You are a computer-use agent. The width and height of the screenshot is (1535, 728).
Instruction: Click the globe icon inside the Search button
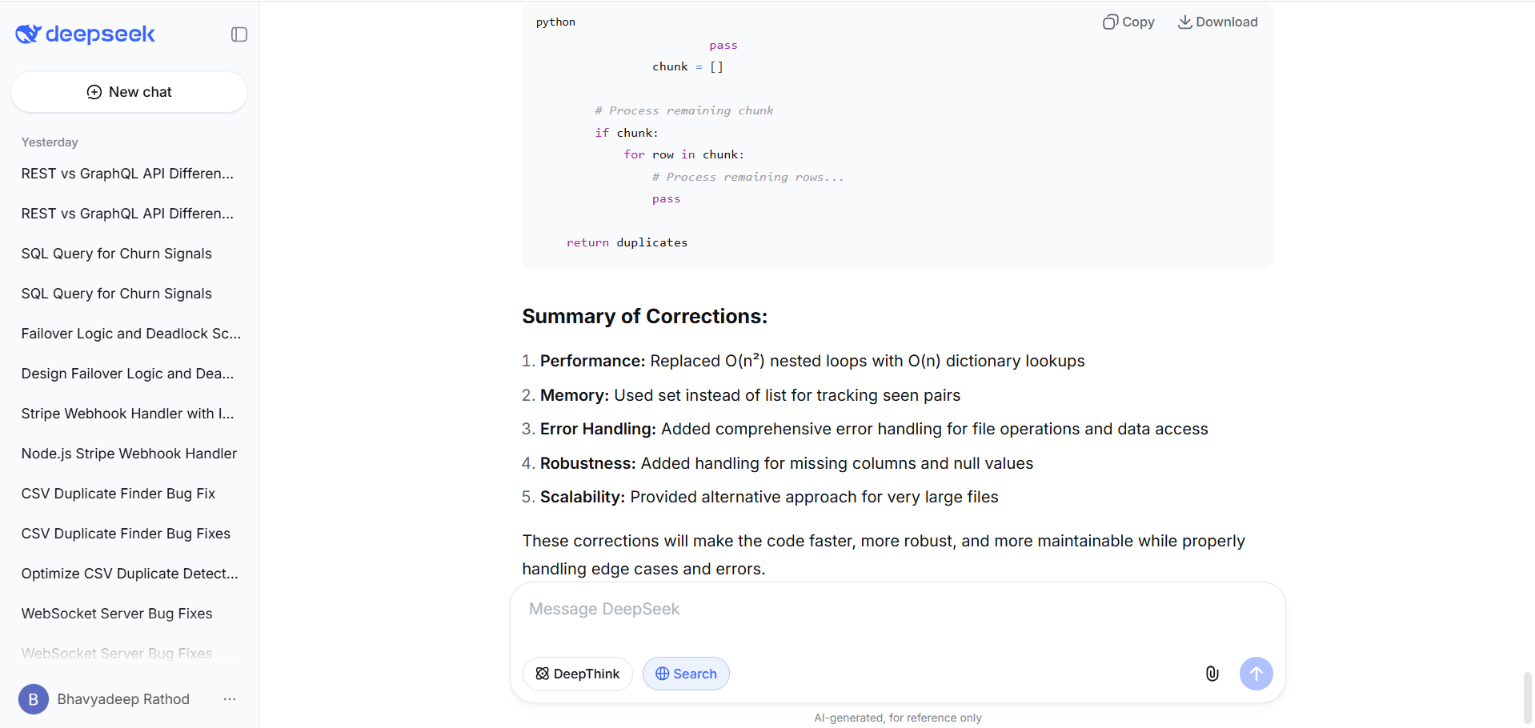[663, 673]
